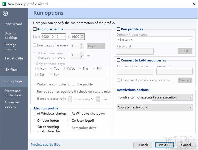Viewport: 198px width, 150px height.
Task: Expand the Pause execution dropdown
Action: 172,97
